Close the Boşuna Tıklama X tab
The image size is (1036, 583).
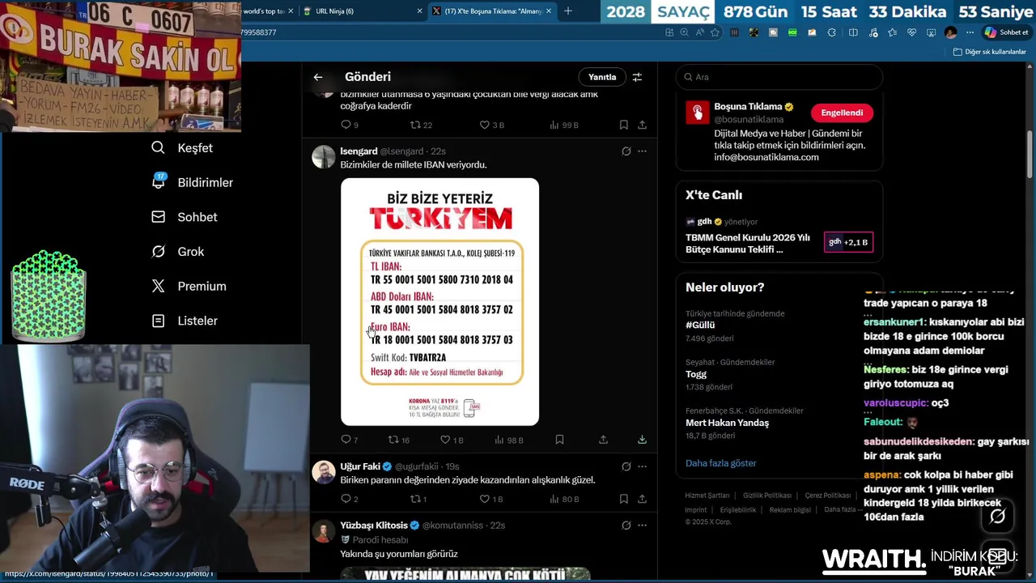coord(549,11)
